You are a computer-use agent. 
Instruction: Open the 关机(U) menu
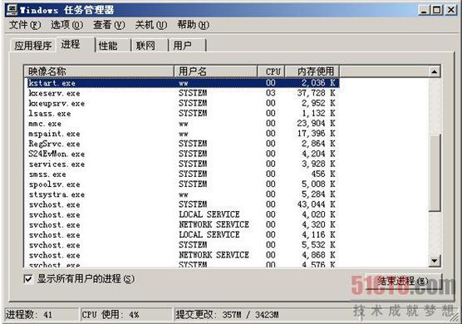point(151,25)
